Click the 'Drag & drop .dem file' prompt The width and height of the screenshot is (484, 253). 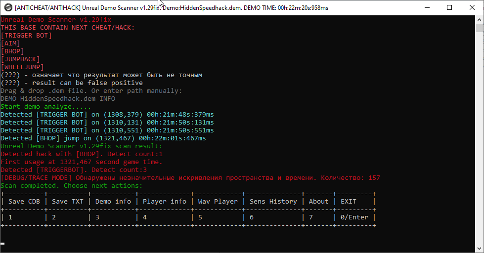[x=91, y=91]
